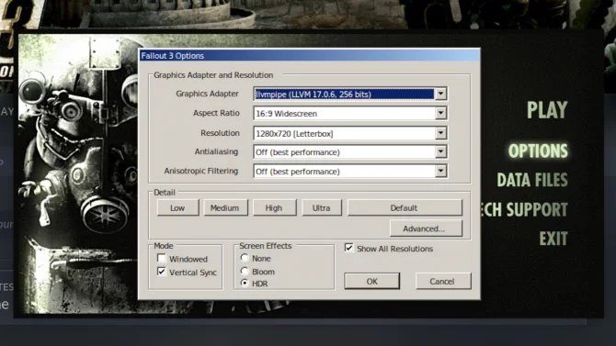Click EXIT in the launcher menu
Screen dimensions: 616x346
[x=553, y=239]
